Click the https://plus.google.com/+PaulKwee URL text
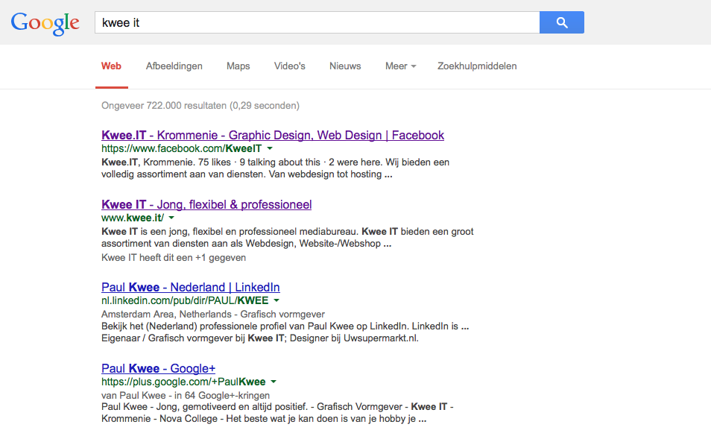The width and height of the screenshot is (711, 439). tap(183, 382)
